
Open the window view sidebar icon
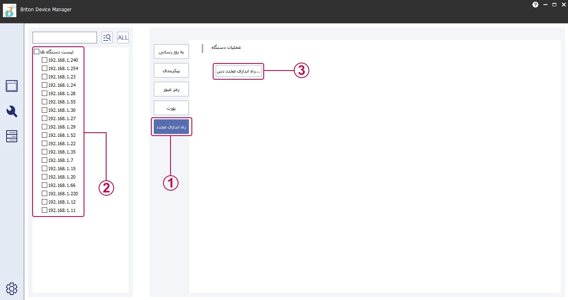[12, 86]
